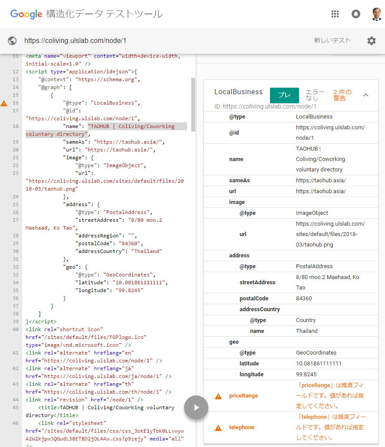Open the settings gear icon
This screenshot has height=447, width=385.
coord(371,41)
